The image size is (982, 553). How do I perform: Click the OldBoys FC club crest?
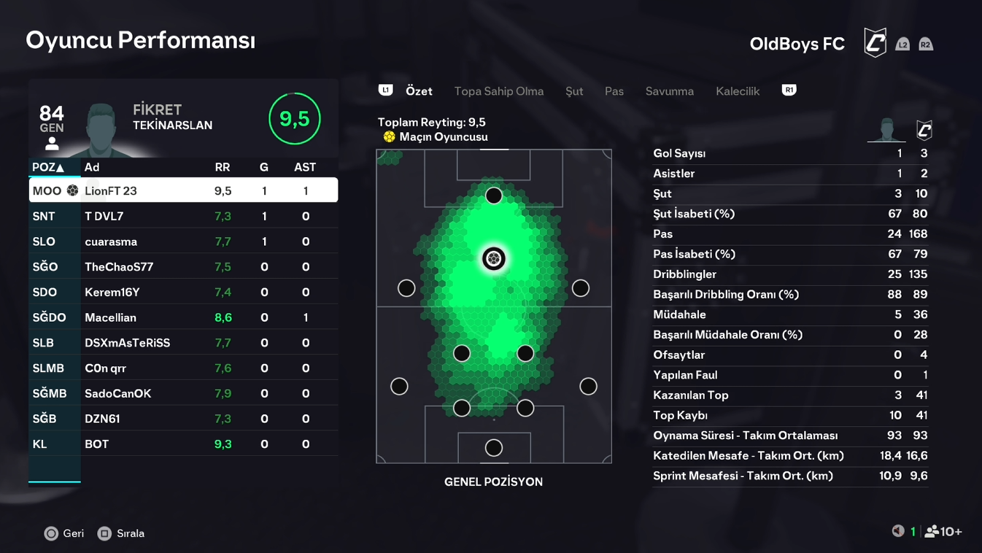pyautogui.click(x=875, y=43)
